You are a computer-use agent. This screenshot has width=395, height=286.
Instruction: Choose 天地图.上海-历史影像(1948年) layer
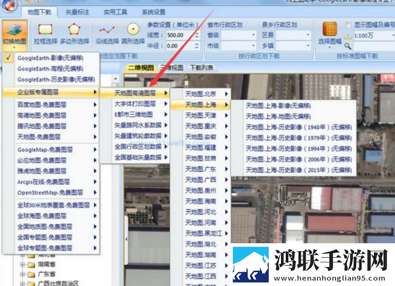294,127
